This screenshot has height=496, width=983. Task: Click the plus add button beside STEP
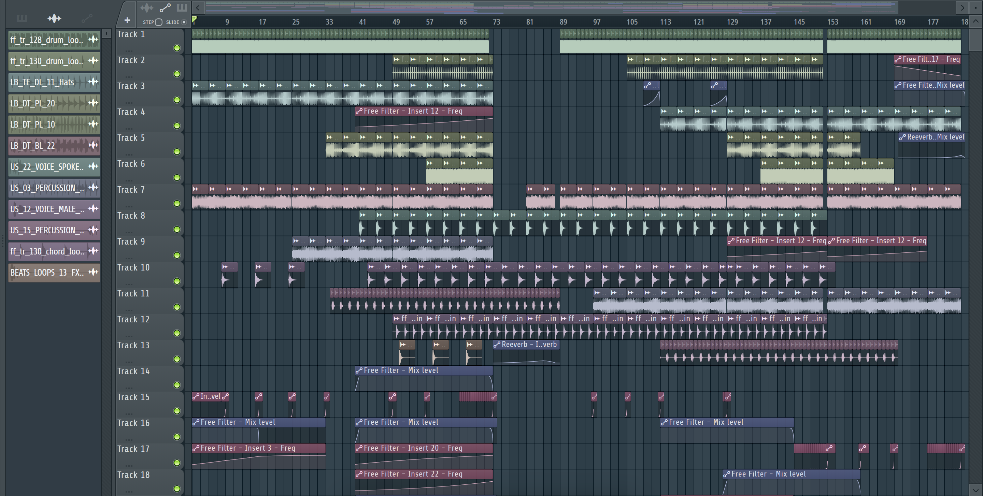click(x=127, y=20)
